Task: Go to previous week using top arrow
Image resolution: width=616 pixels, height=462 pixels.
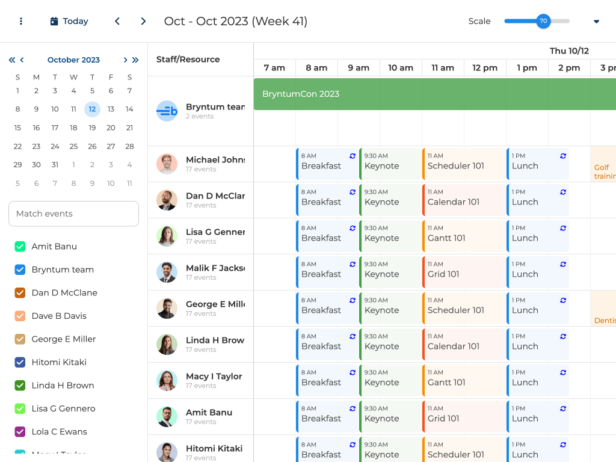Action: pyautogui.click(x=117, y=21)
